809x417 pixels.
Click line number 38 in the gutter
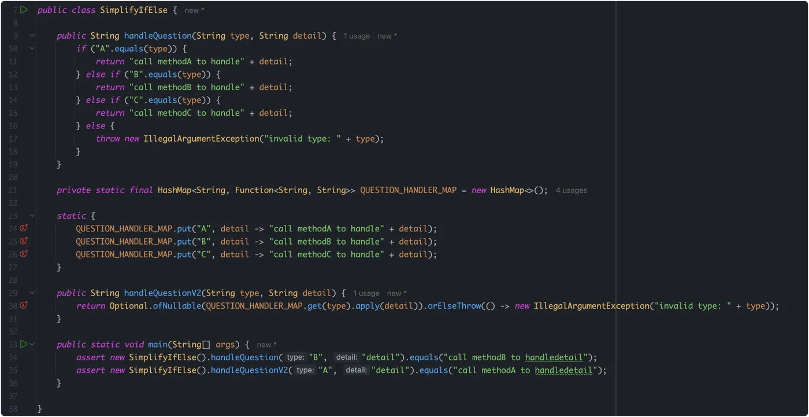tap(13, 409)
